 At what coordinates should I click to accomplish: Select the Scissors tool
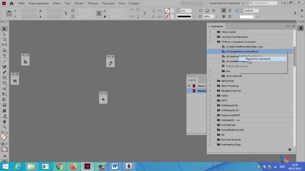[x=4, y=89]
